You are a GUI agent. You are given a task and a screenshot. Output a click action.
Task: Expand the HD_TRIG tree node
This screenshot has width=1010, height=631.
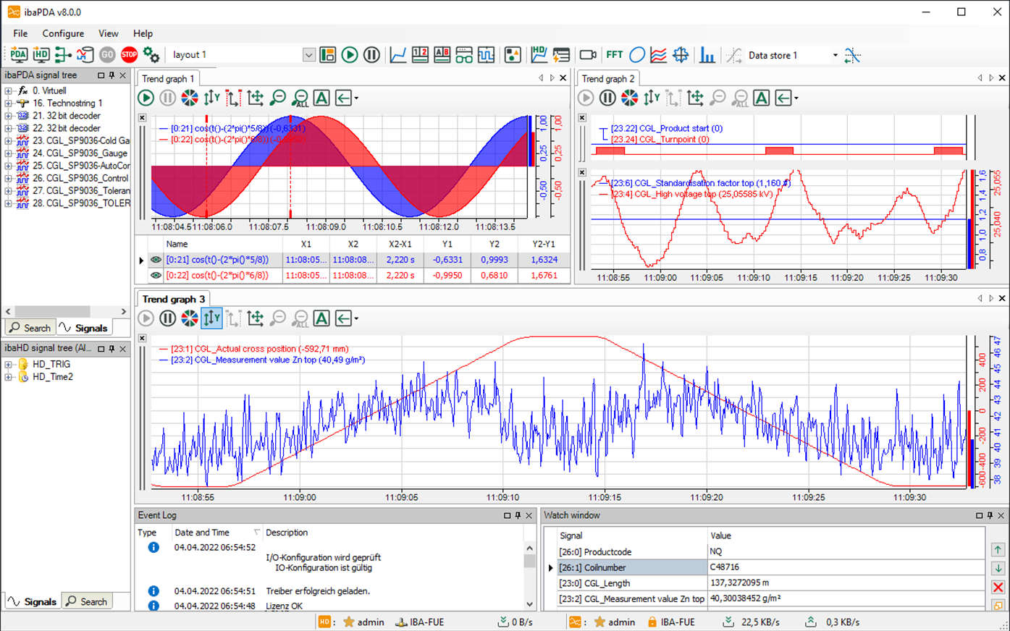8,365
